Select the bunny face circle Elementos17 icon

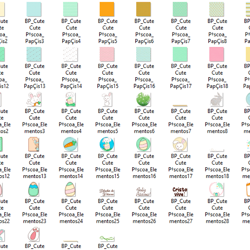pyautogui.click(x=180, y=144)
